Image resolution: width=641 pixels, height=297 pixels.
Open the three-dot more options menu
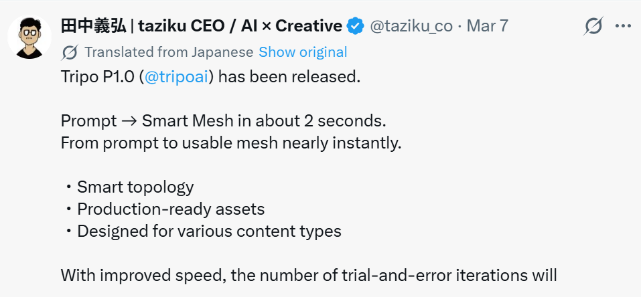tap(623, 26)
